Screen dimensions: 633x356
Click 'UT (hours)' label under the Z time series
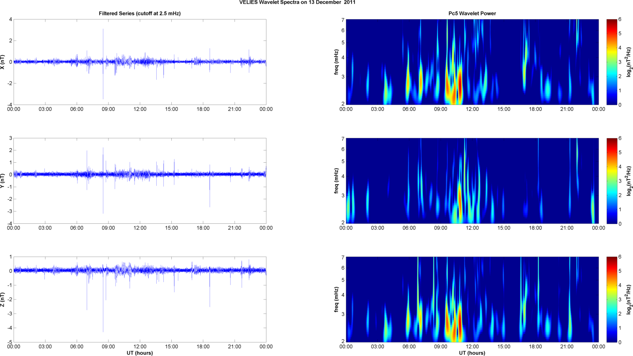140,353
